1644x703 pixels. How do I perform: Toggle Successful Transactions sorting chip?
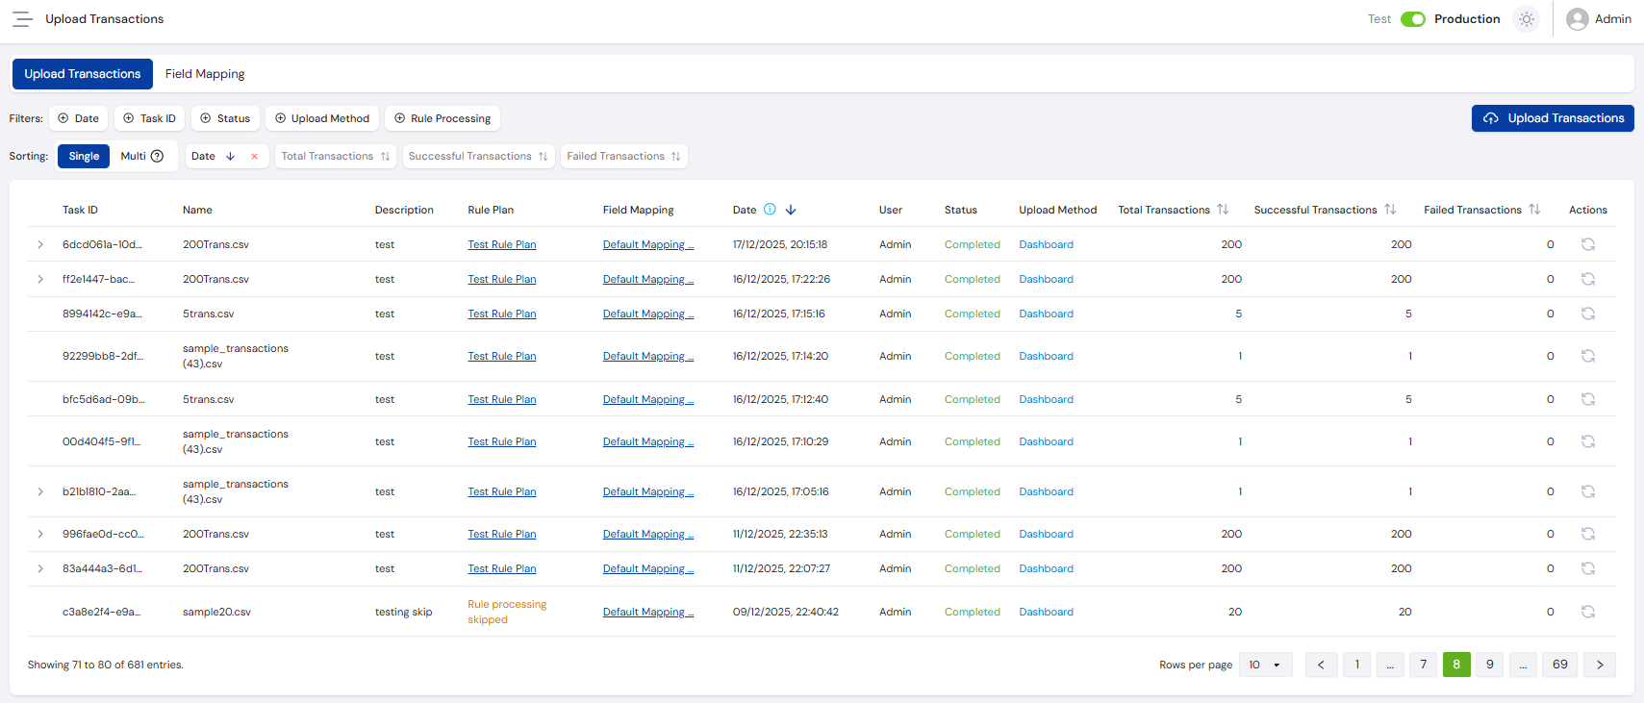click(478, 156)
